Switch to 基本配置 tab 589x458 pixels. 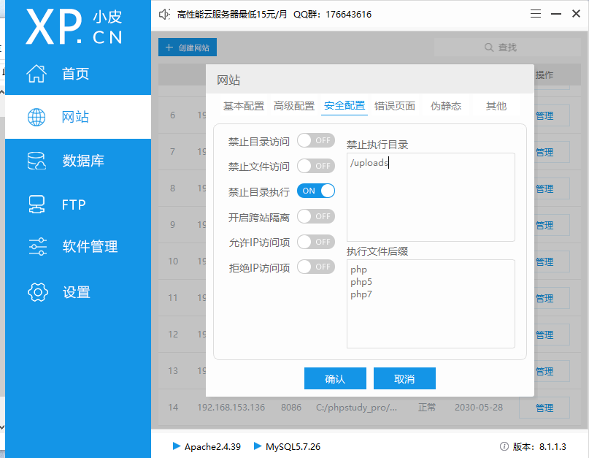coord(244,106)
